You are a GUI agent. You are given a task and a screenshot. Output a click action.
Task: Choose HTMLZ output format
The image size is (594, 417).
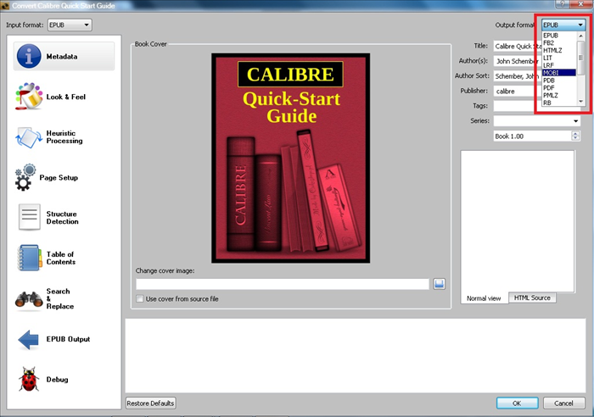coord(558,50)
